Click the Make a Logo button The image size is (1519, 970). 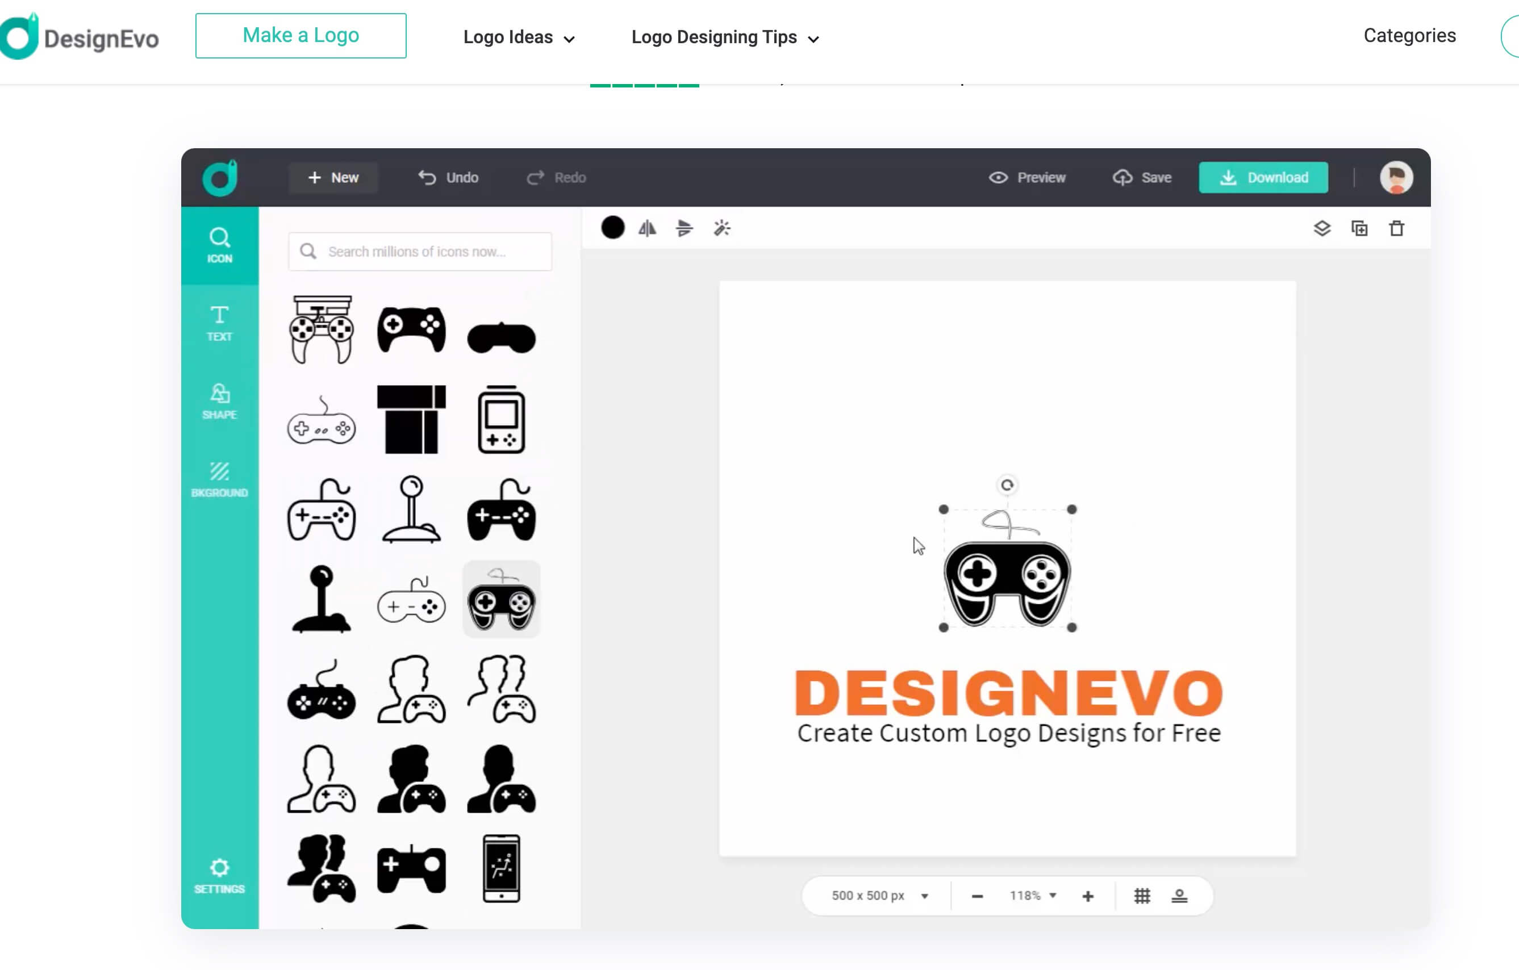(x=301, y=36)
